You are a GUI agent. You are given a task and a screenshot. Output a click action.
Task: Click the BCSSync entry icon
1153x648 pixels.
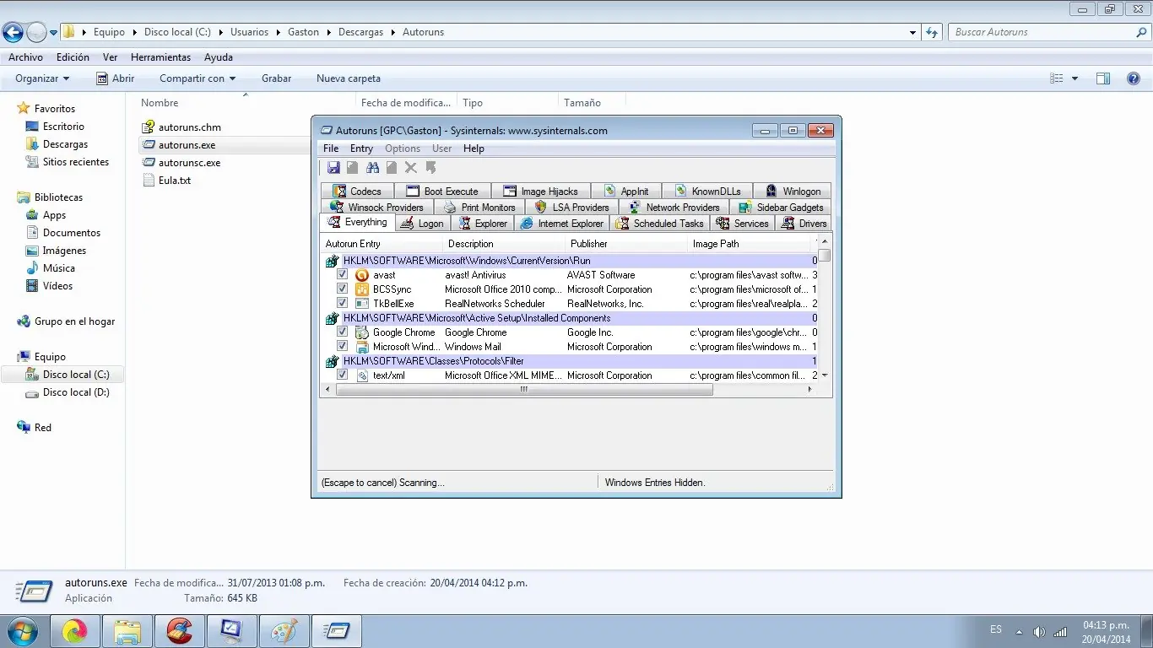click(362, 289)
